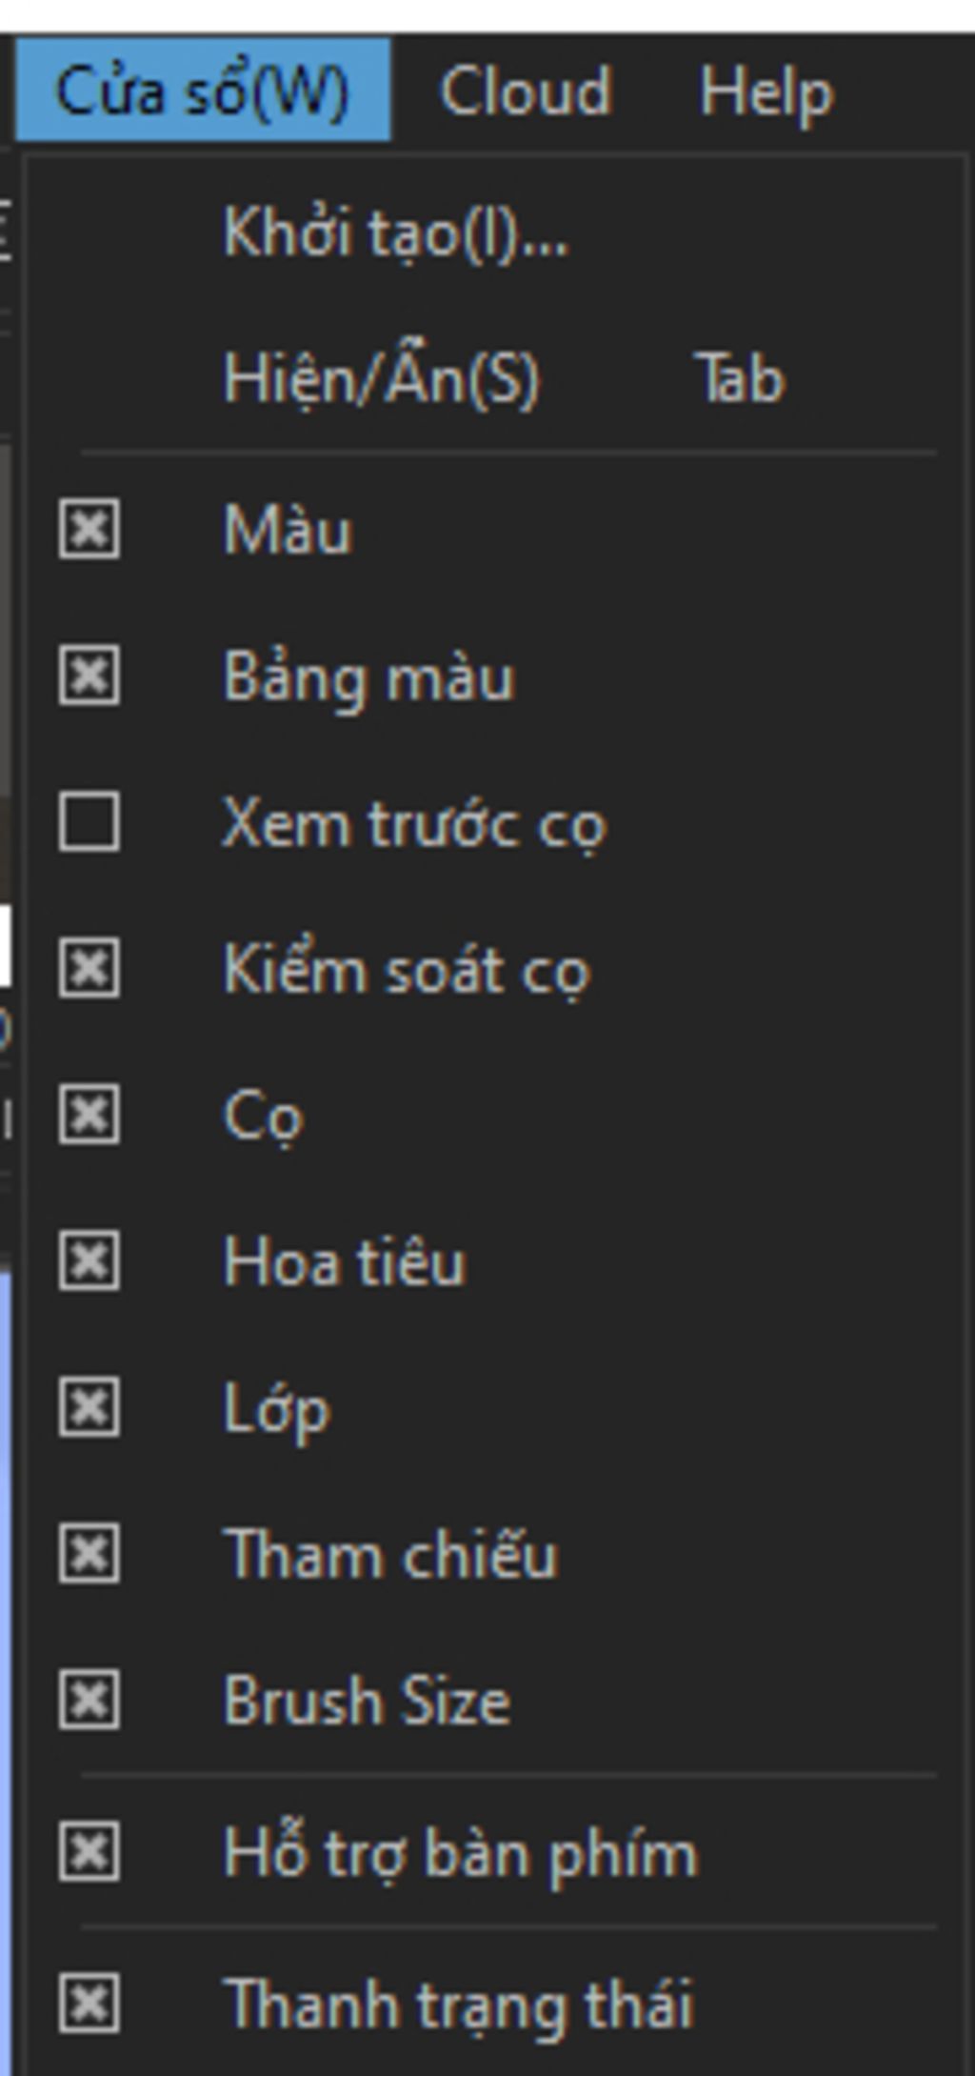Click Hiện/Ẩn(S) menu entry

tap(381, 378)
